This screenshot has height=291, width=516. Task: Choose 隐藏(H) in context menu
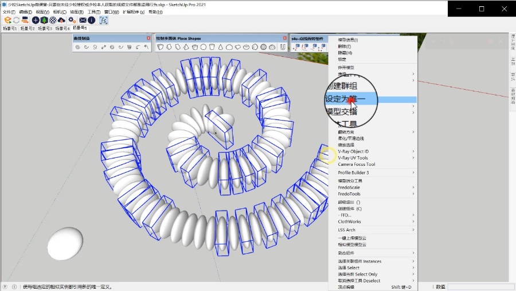373,53
